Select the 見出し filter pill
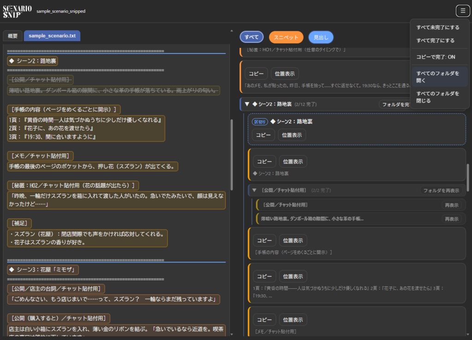Viewport: 472px width, 340px height. coord(321,37)
